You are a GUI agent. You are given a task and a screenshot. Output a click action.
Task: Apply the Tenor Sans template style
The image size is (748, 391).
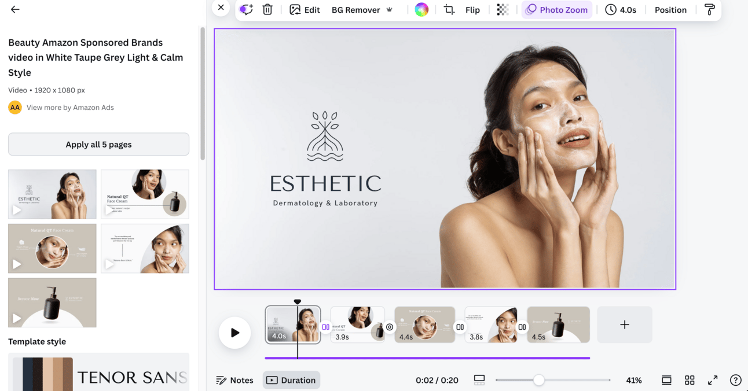[98, 372]
